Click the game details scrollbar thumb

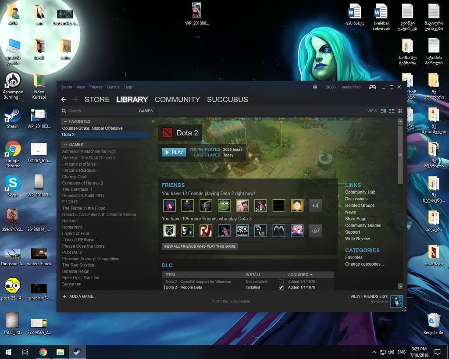click(x=400, y=155)
